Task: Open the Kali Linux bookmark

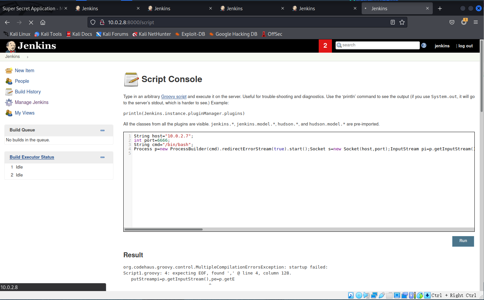Action: 17,34
